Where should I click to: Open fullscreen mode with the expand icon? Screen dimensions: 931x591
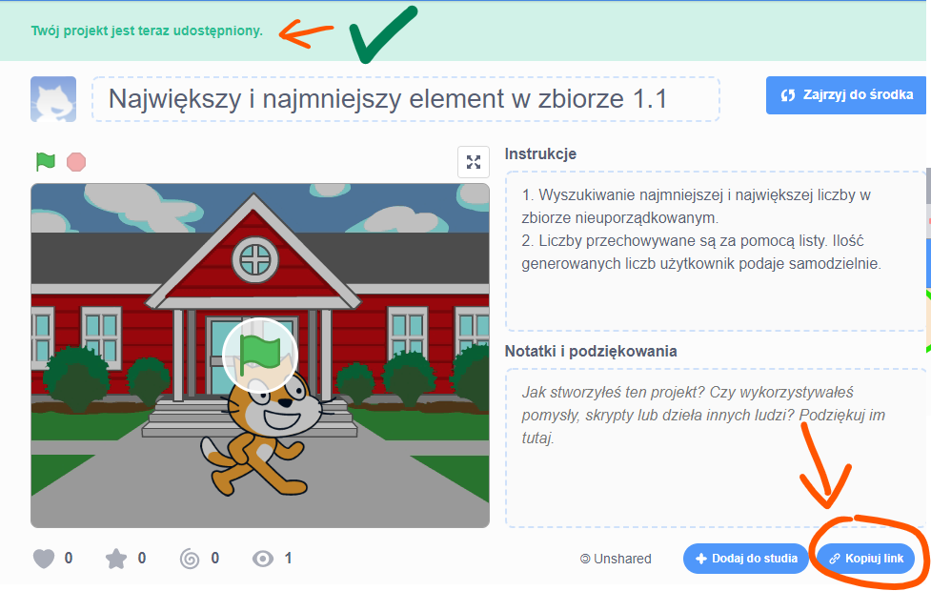(x=474, y=161)
